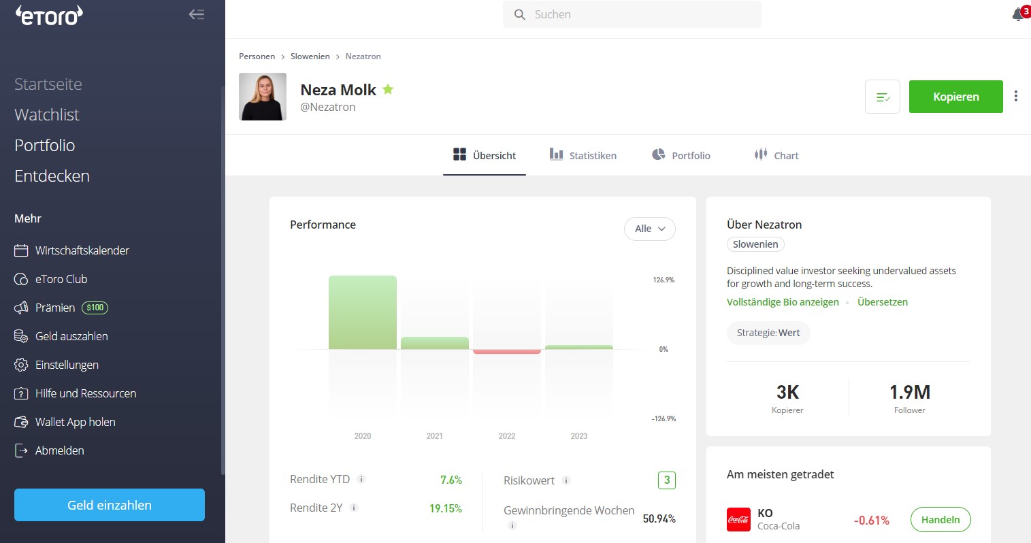
Task: Click Neza Molk's profile photo
Action: [263, 97]
